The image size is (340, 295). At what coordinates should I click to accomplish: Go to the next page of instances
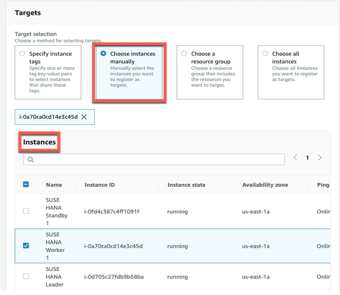click(x=320, y=158)
